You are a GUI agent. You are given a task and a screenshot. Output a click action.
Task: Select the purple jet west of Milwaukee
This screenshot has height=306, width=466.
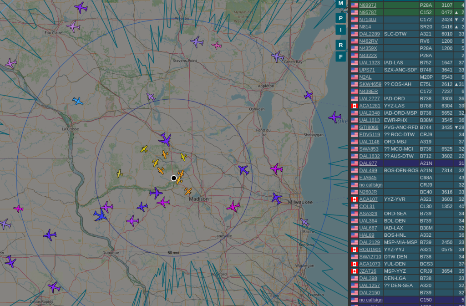coord(277,199)
